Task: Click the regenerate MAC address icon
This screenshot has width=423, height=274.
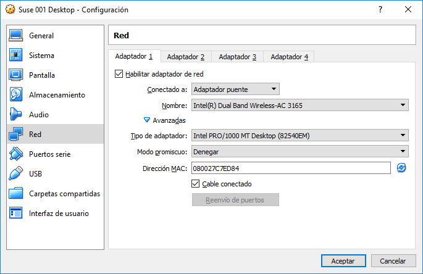Action: [401, 168]
